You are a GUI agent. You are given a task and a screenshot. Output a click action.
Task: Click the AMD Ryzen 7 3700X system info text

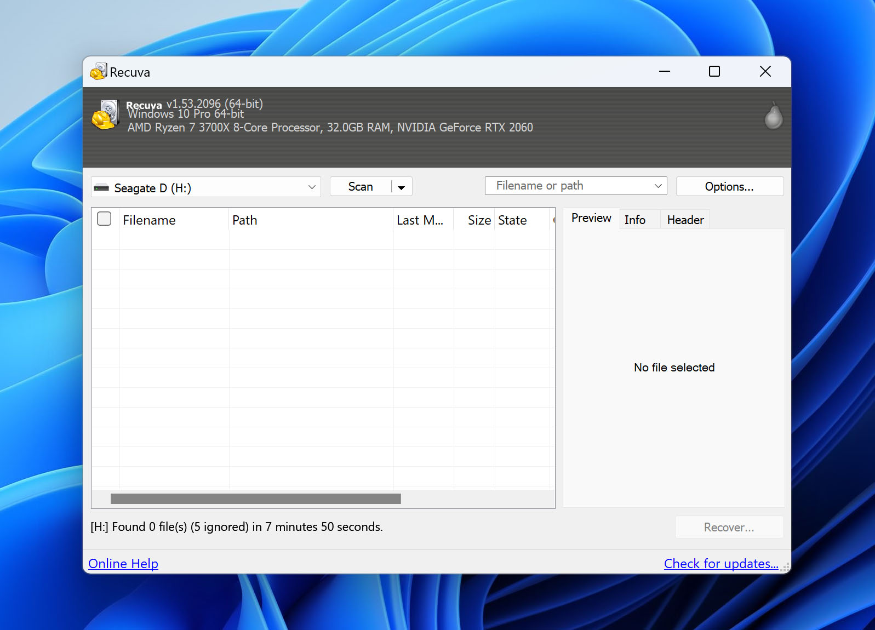(x=330, y=127)
